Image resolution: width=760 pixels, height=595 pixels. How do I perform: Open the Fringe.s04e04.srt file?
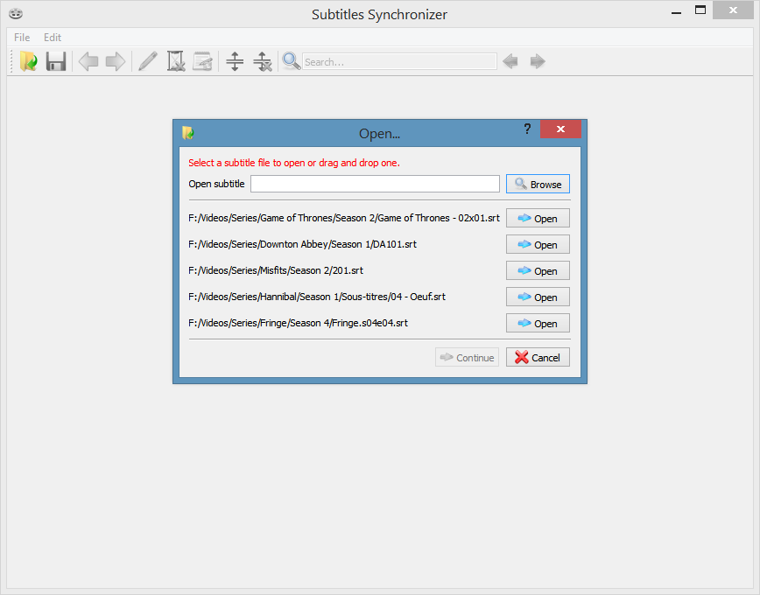point(538,323)
